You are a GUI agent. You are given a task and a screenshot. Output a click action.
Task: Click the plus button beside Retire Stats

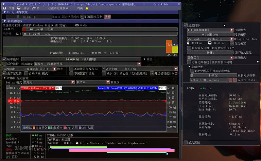[x=235, y=80]
